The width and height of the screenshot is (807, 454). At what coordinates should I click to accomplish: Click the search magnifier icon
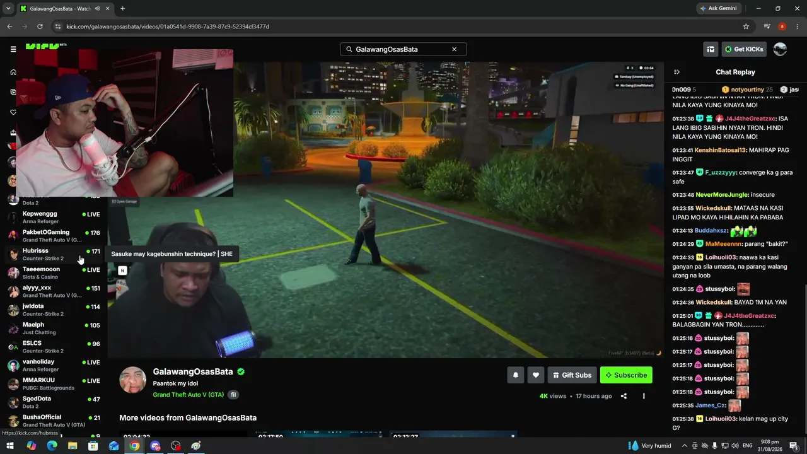(349, 49)
